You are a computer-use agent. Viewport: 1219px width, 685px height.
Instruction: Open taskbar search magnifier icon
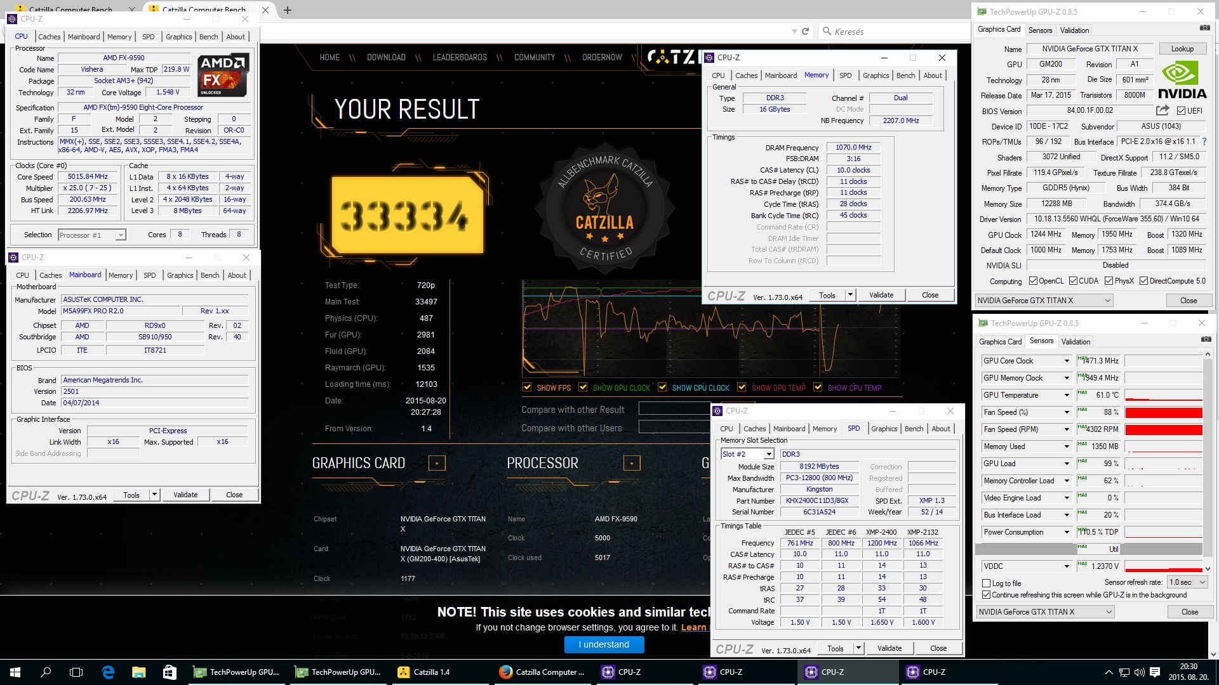pos(46,672)
